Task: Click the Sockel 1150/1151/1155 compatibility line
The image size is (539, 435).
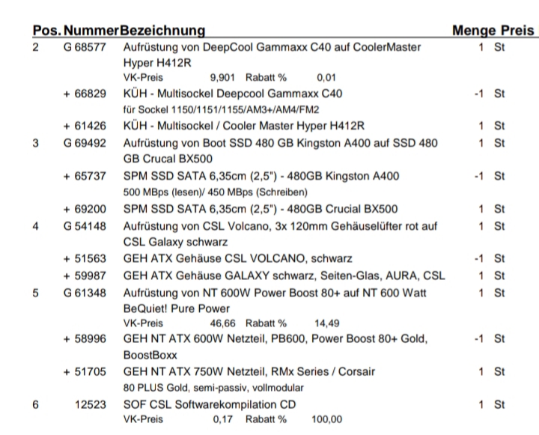Action: point(221,110)
